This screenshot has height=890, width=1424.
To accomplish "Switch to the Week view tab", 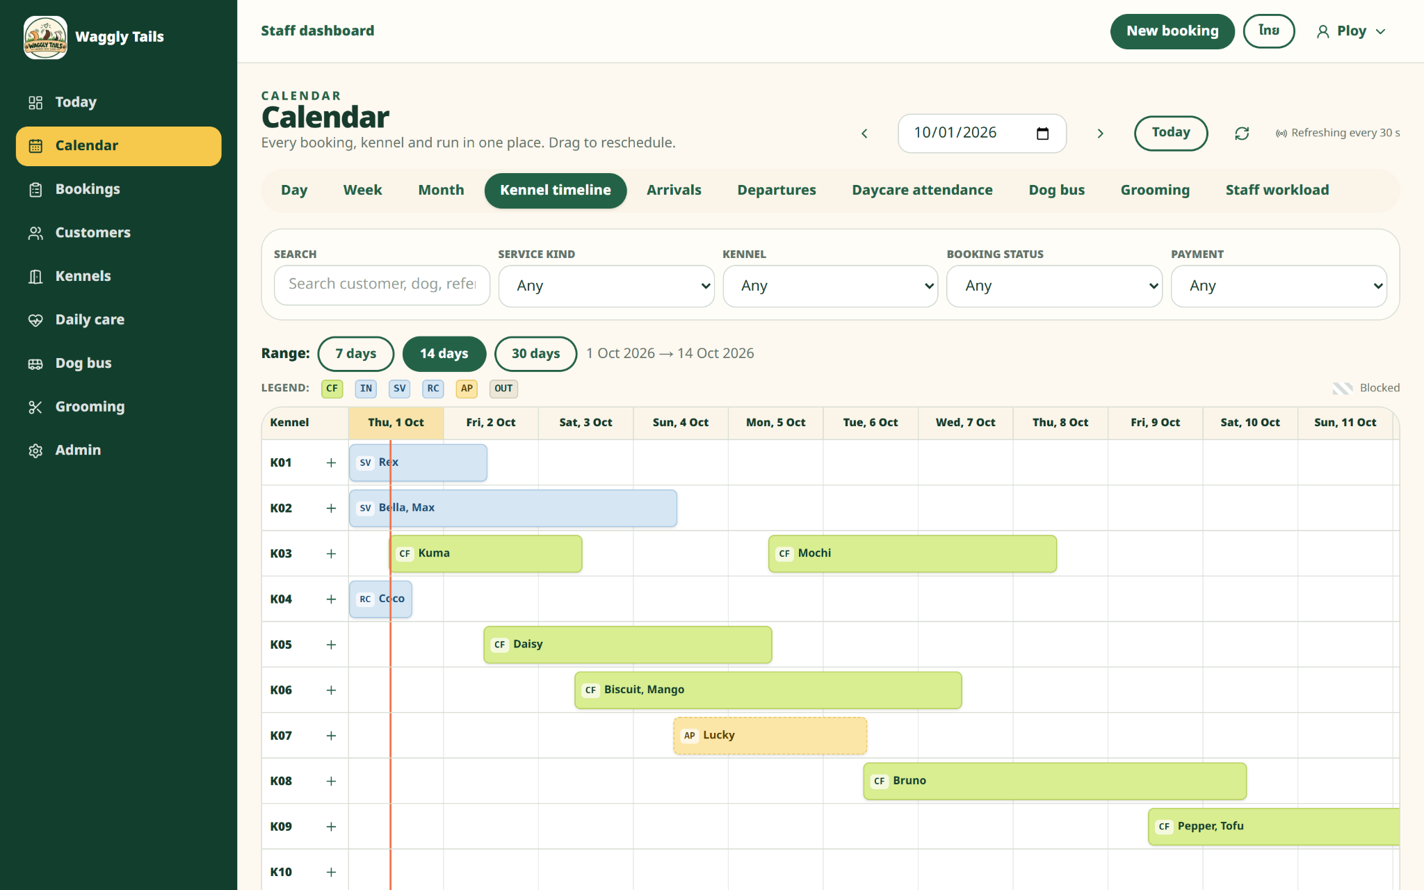I will pyautogui.click(x=363, y=191).
